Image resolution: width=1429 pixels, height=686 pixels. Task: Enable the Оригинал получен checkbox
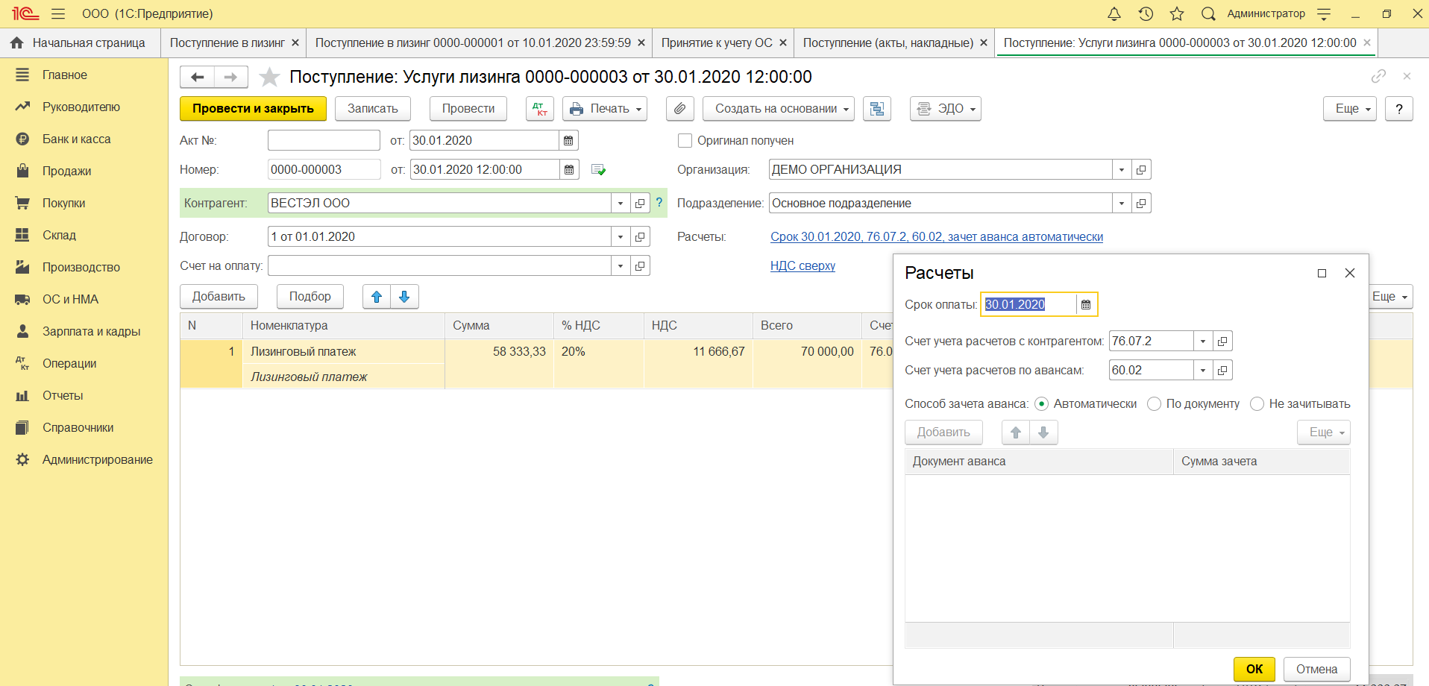[685, 140]
